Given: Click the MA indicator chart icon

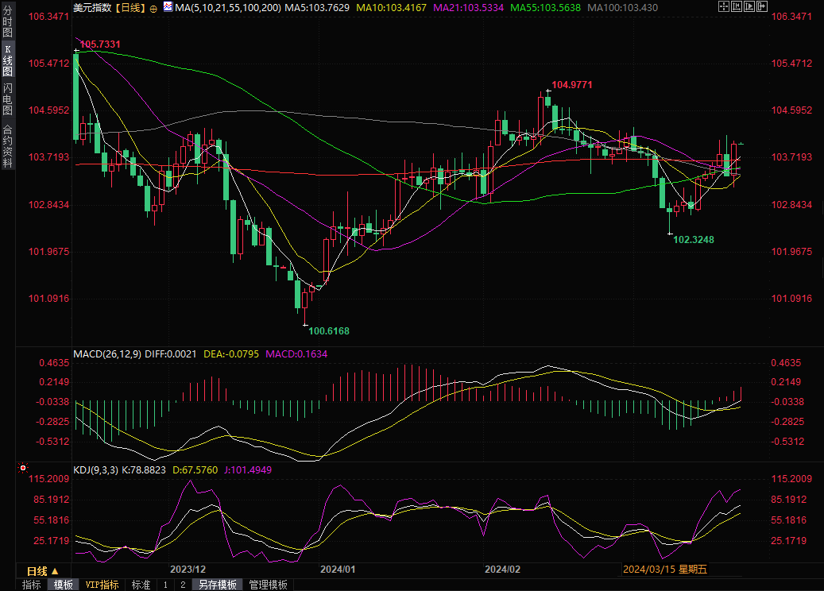Looking at the screenshot, I should (168, 7).
